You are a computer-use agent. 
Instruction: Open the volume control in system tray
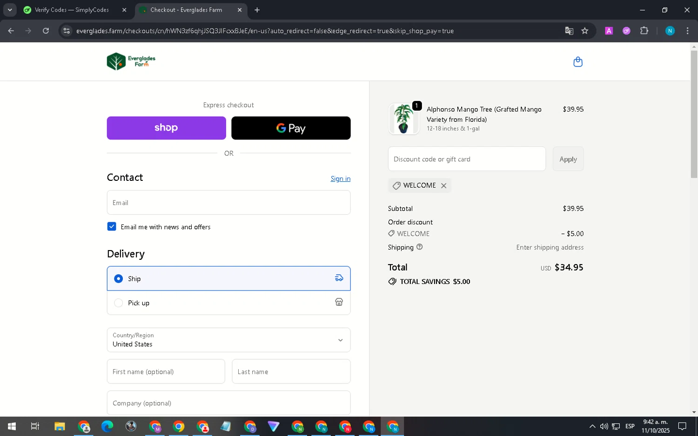(x=604, y=426)
